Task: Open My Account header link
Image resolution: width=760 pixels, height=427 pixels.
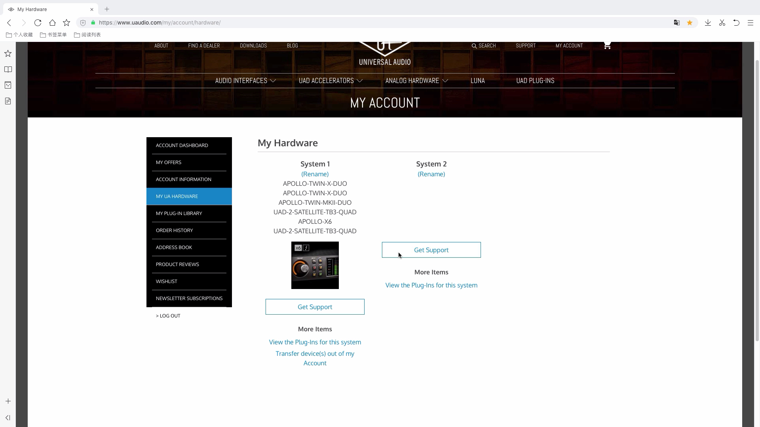Action: tap(569, 45)
